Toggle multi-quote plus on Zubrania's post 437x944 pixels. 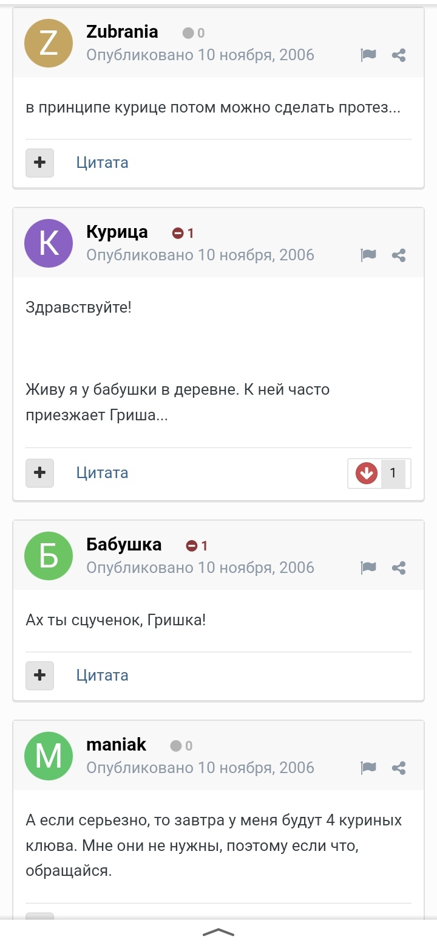pyautogui.click(x=39, y=162)
